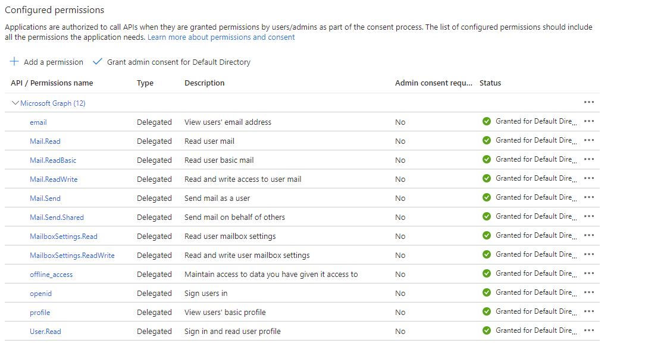Viewport: 667px width, 353px height.
Task: Click the 'Sign users in' description
Action: click(x=206, y=293)
